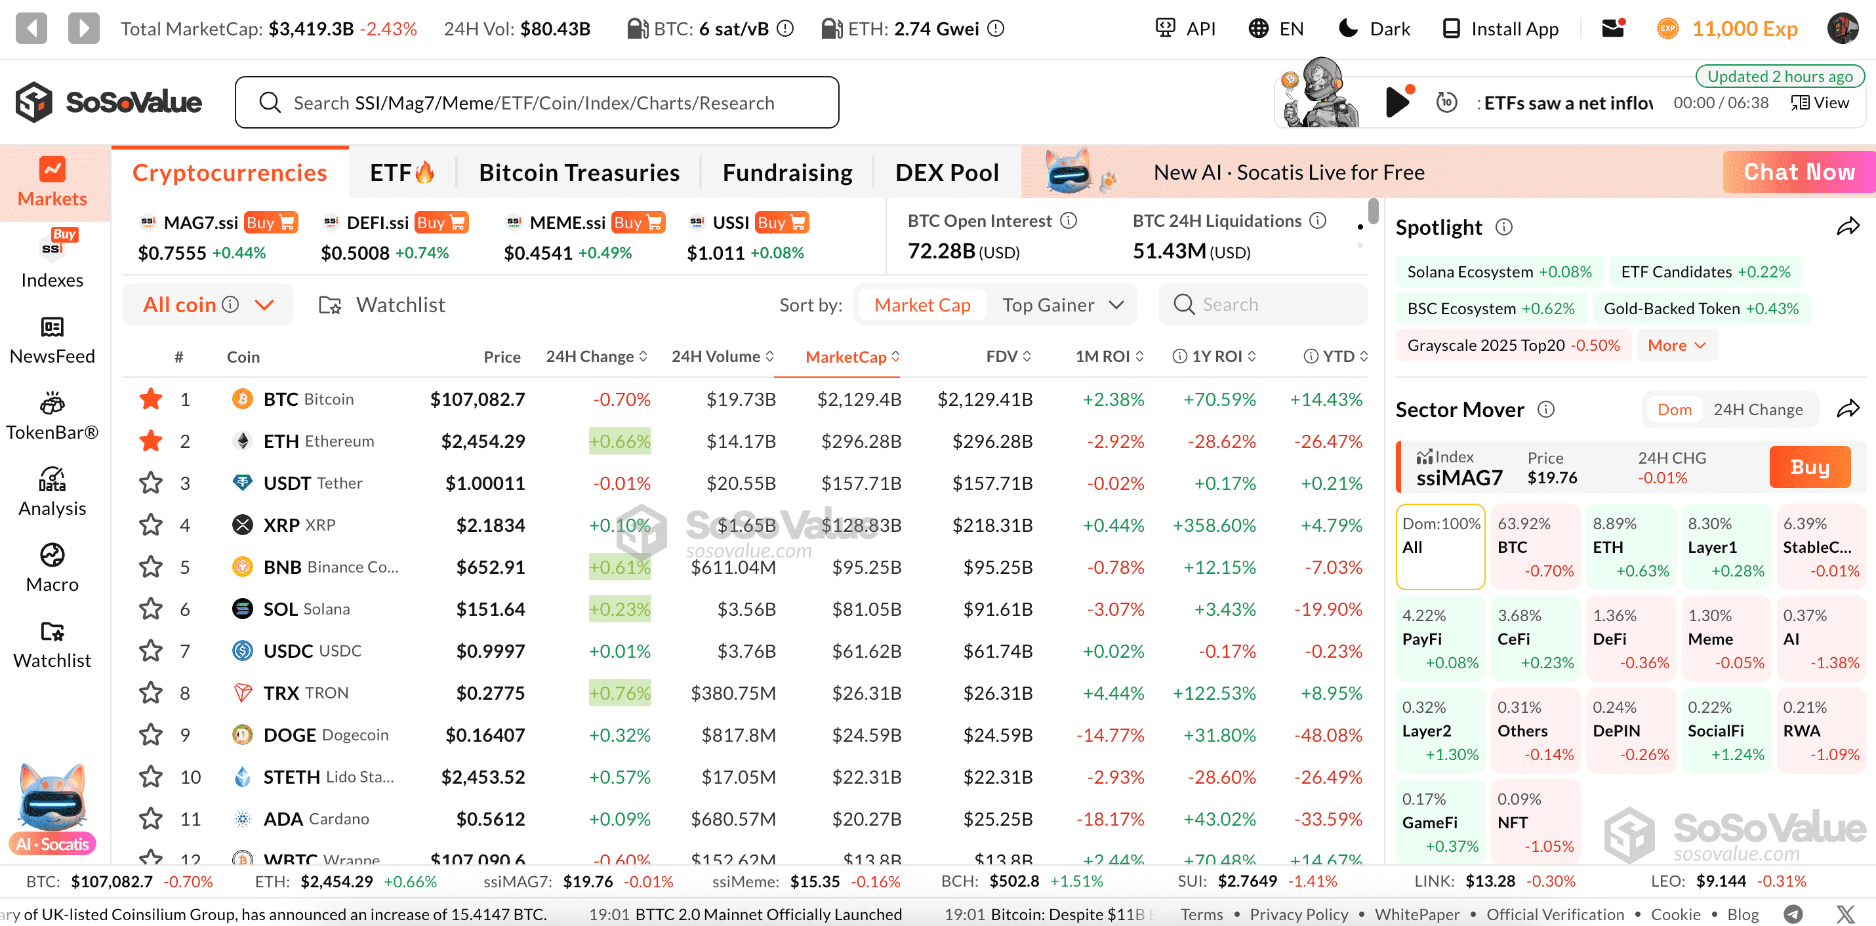The height and width of the screenshot is (926, 1876).
Task: Buy ssiMAG7 in Sector Mover
Action: pyautogui.click(x=1810, y=467)
